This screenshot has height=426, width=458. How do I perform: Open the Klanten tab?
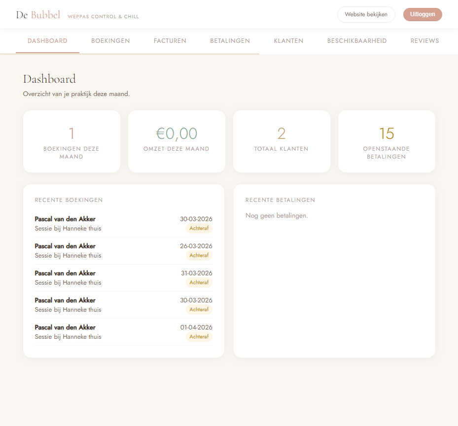pyautogui.click(x=288, y=41)
